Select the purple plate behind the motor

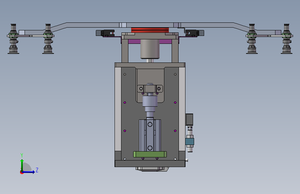coord(150,41)
